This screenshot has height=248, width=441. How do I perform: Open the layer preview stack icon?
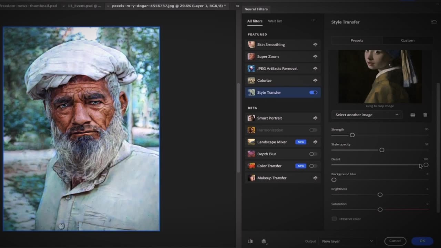click(x=264, y=241)
